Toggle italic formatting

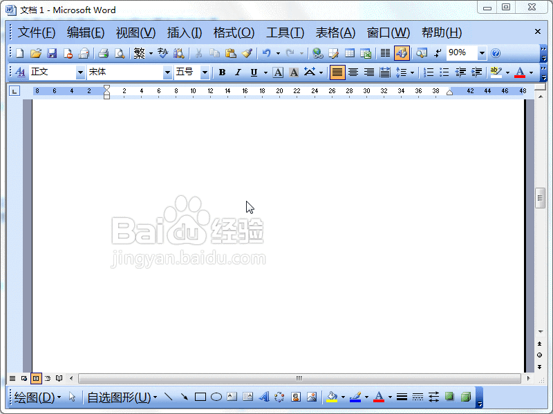(238, 72)
